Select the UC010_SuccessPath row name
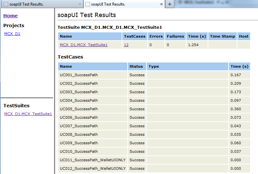 coord(79,151)
